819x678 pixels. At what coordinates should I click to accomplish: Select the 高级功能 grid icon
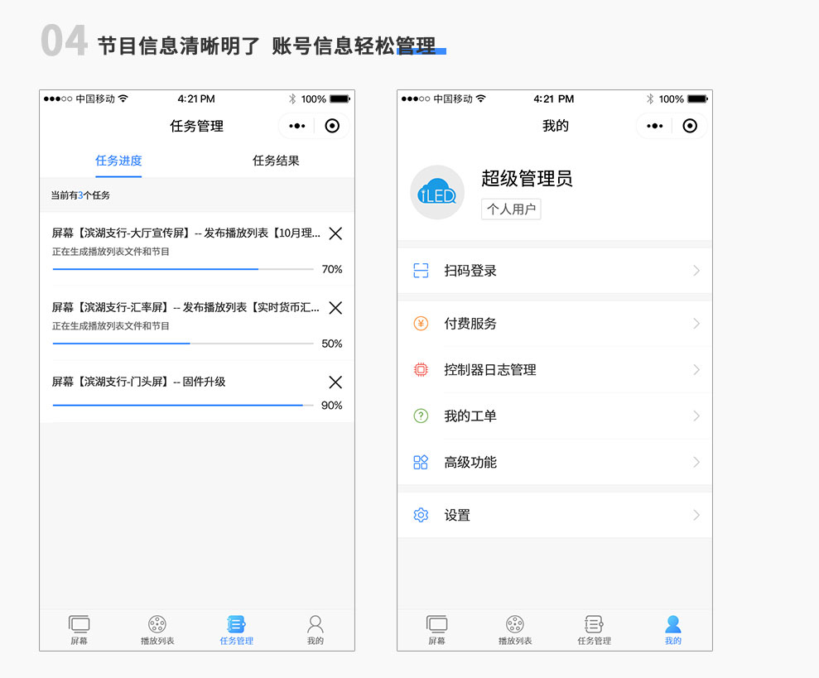[x=421, y=462]
